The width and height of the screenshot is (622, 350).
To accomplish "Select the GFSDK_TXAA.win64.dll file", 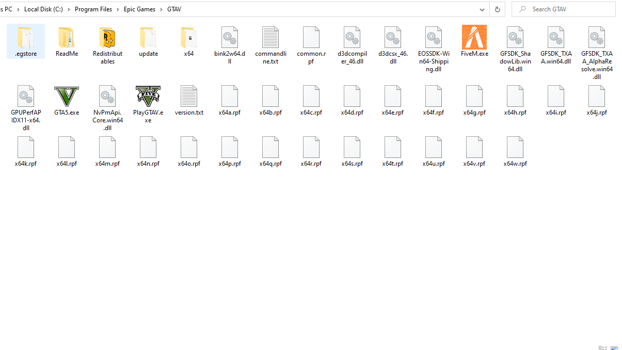I will point(556,45).
